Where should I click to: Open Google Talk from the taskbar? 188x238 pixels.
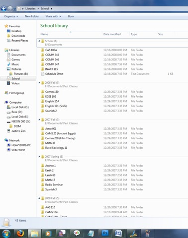pos(77,234)
